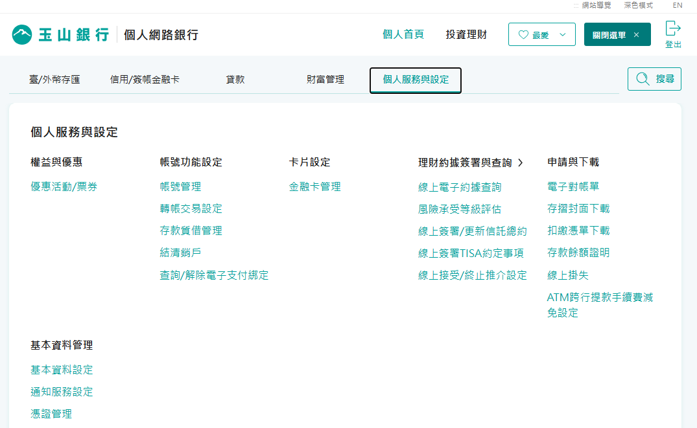Viewport: 697px width, 428px height.
Task: Select the 信用/簽帳金融卡 tab
Action: point(145,80)
